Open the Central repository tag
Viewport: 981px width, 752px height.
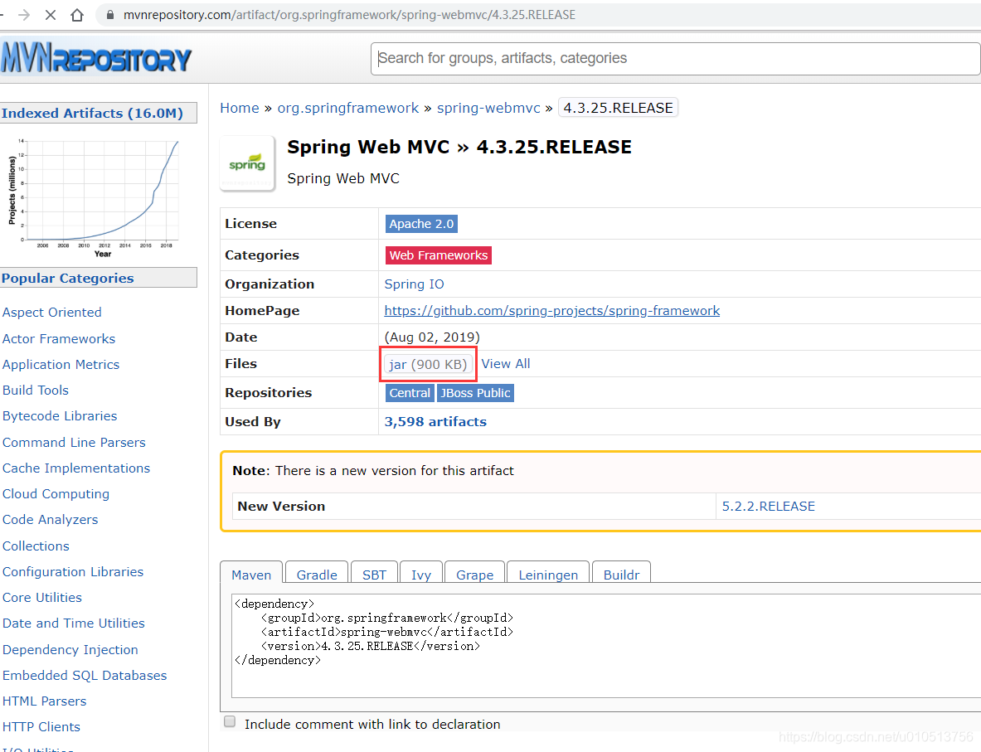(410, 393)
